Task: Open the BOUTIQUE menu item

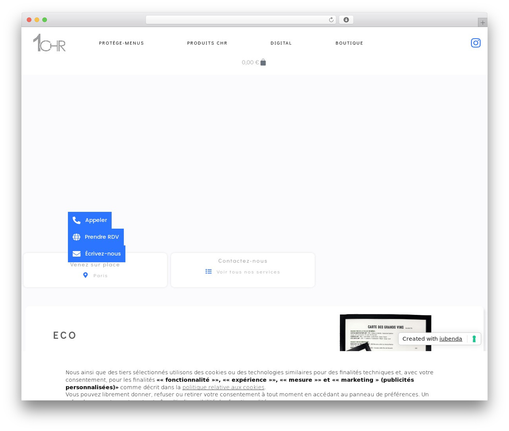Action: pos(350,43)
